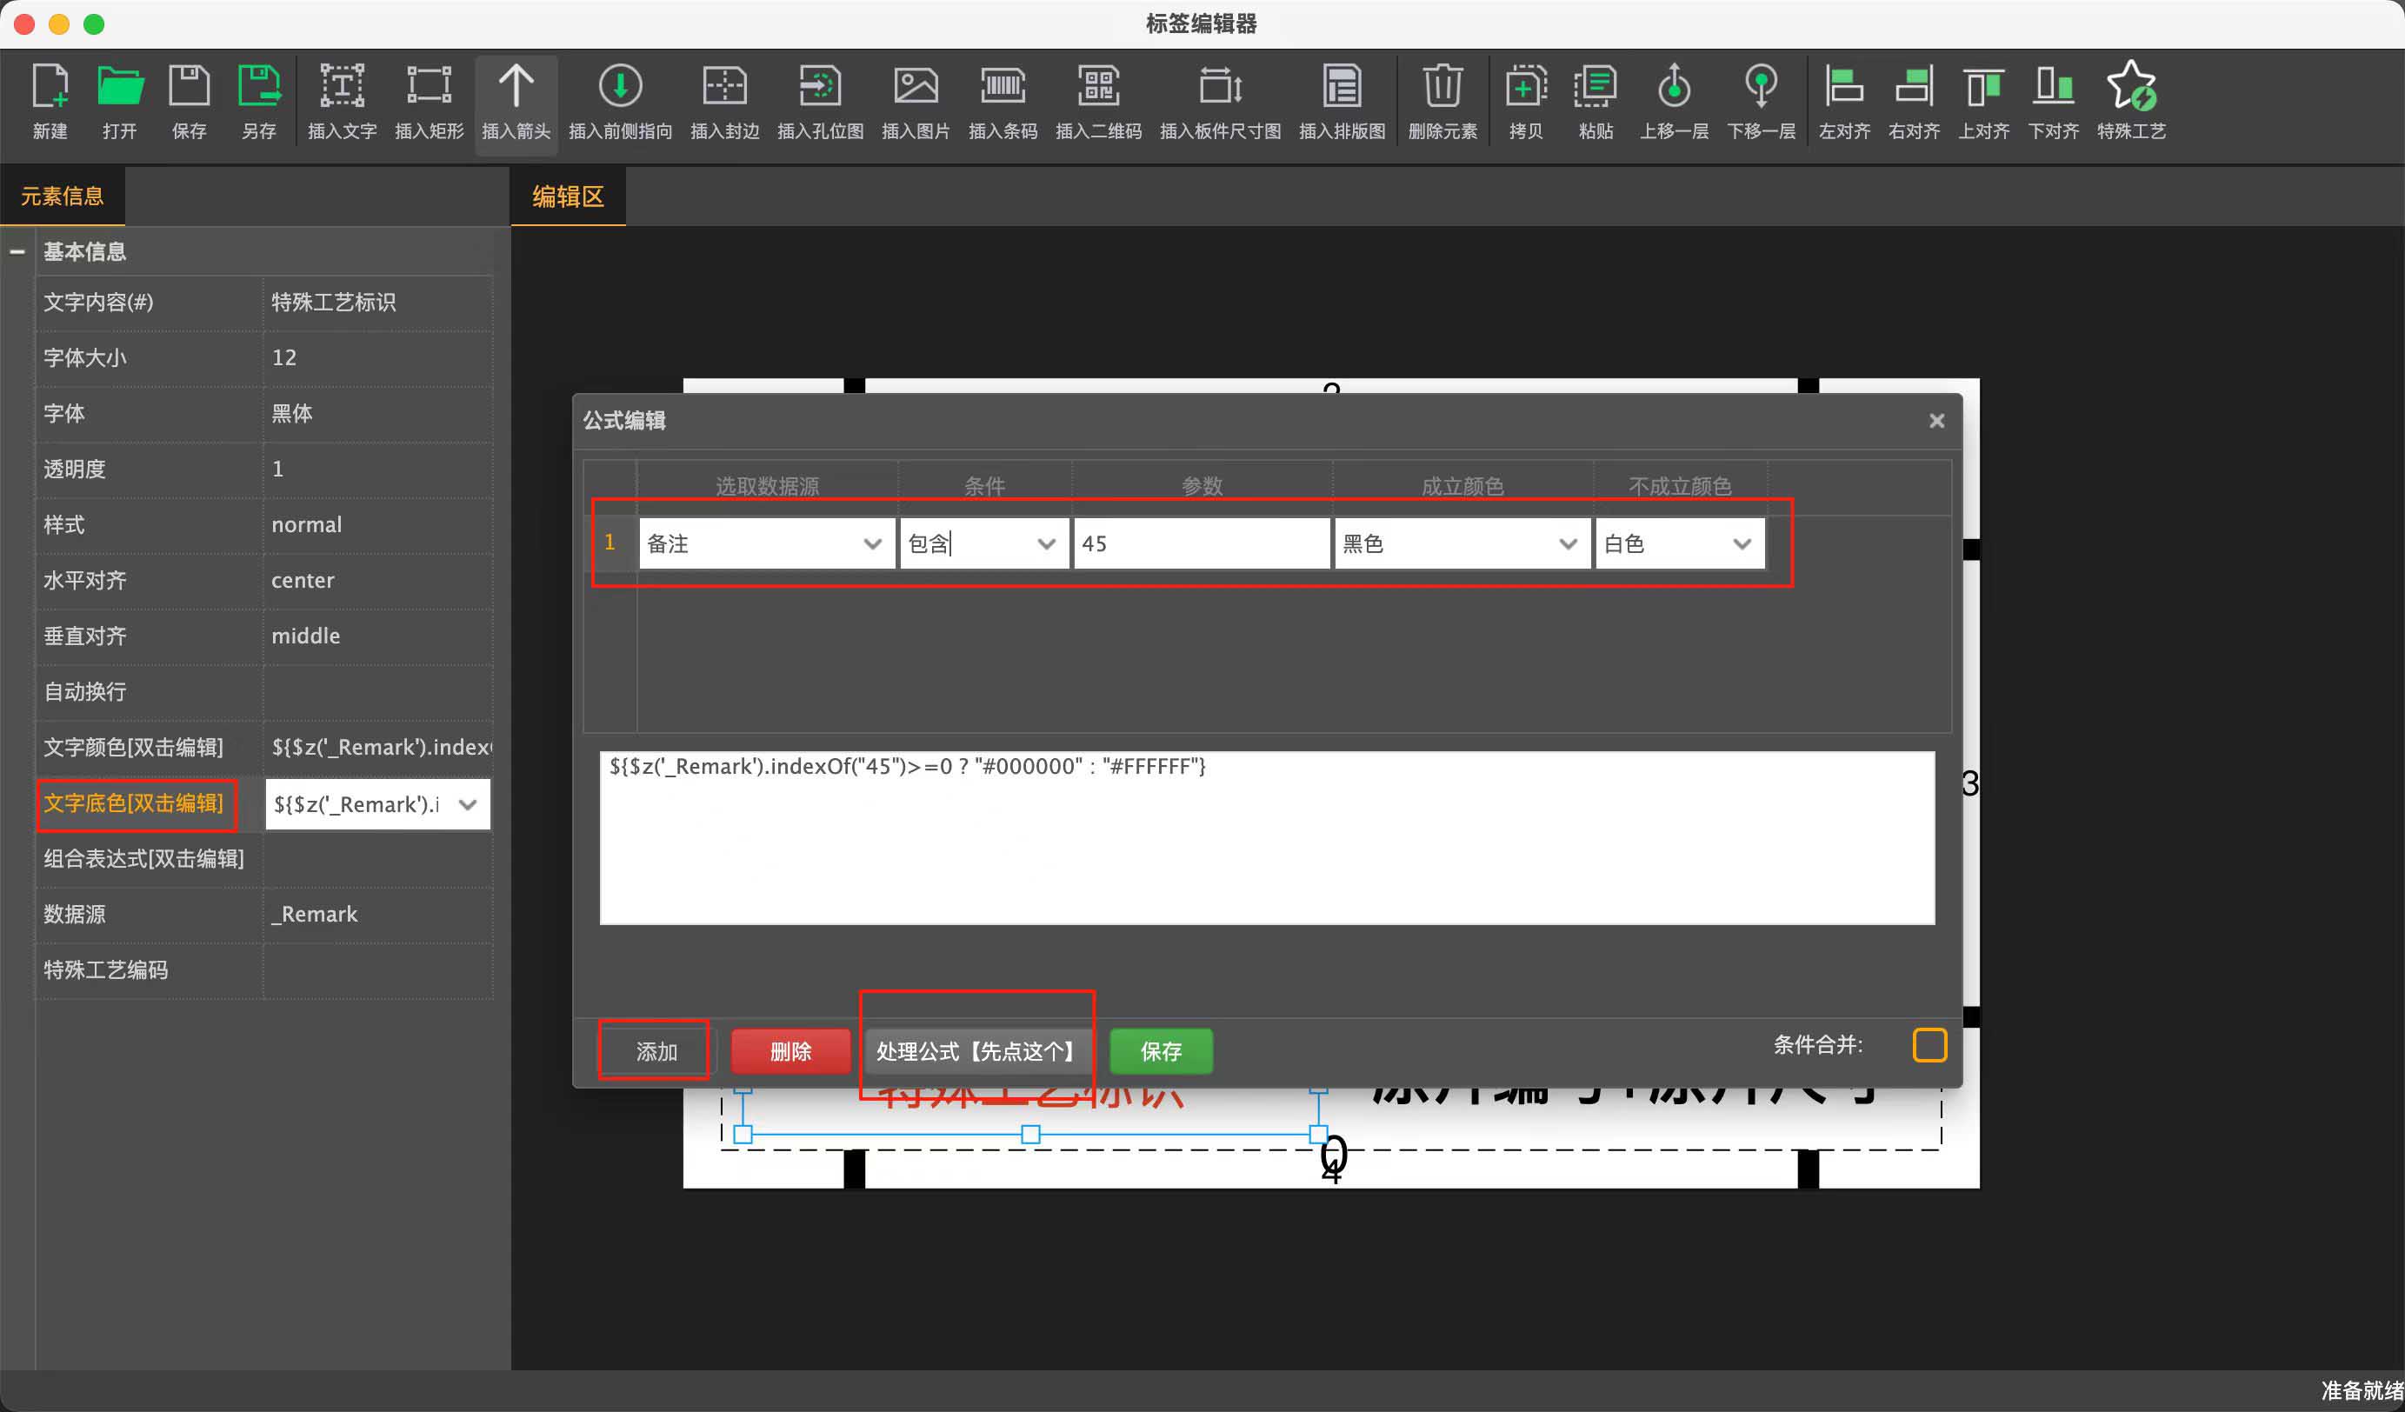
Task: Click the Insert Layout Drawing (插入排版图) icon
Action: coord(1341,87)
